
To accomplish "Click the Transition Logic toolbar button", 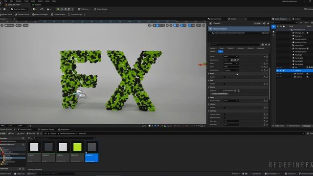I will [75, 14].
